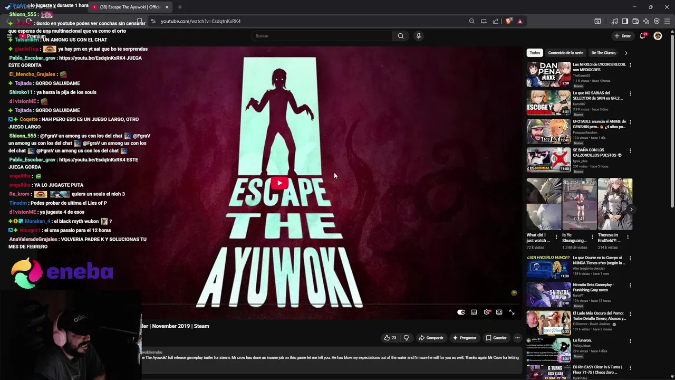Open options for Las NIKKES video
The height and width of the screenshot is (380, 675).
click(x=630, y=65)
